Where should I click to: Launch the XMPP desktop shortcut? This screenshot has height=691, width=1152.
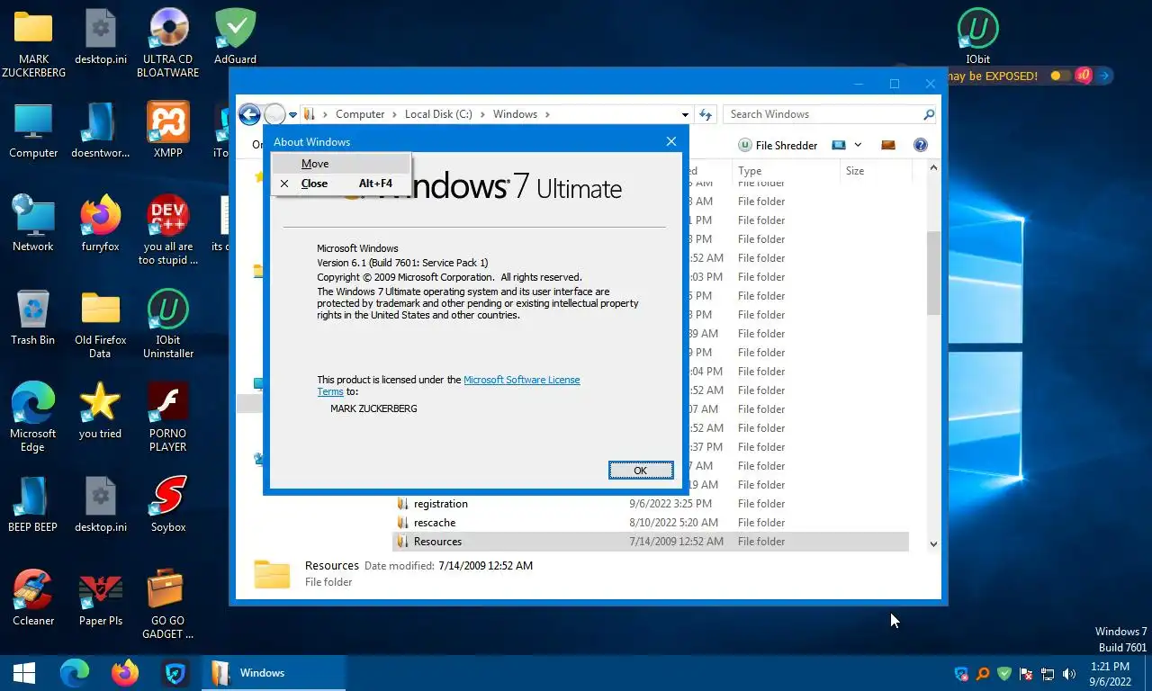click(x=168, y=130)
